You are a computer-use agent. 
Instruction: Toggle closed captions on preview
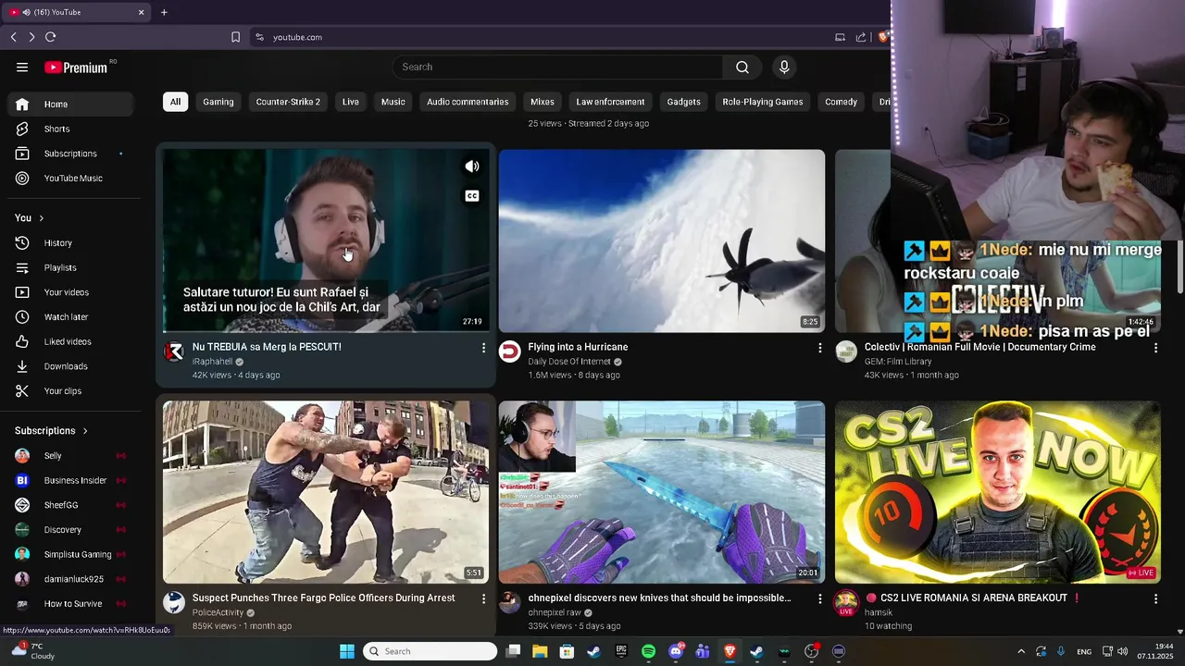472,196
